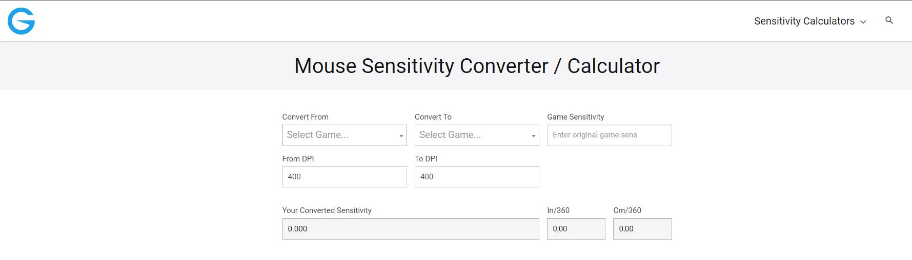This screenshot has height=260, width=912.
Task: Click the blue G site logo
Action: coord(21,21)
